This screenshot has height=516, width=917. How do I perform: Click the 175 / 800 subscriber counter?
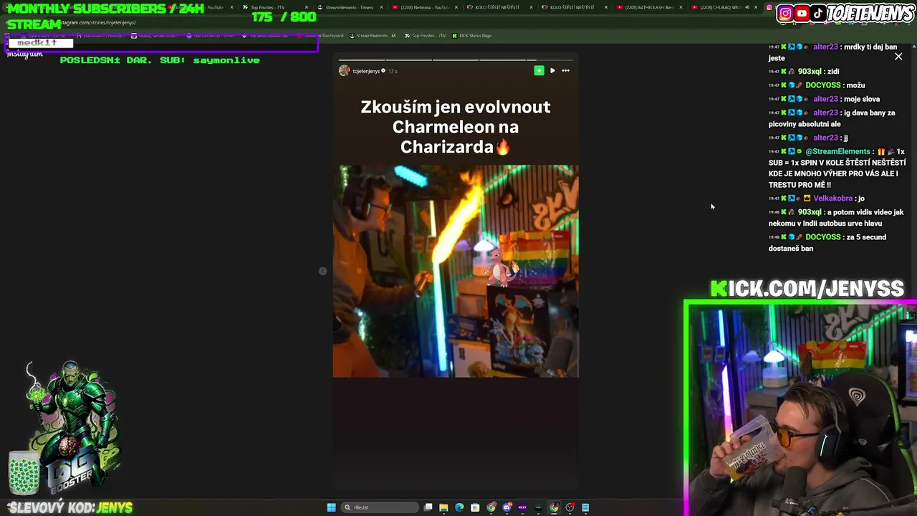coord(284,17)
